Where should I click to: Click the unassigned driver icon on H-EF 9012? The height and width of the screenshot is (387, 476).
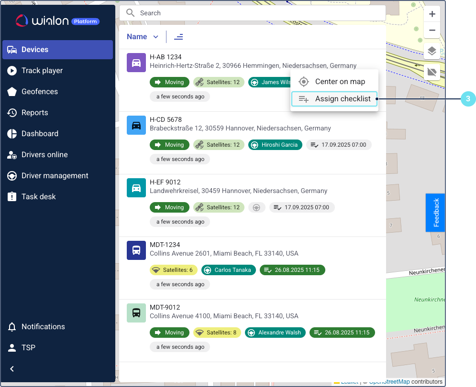pyautogui.click(x=256, y=207)
